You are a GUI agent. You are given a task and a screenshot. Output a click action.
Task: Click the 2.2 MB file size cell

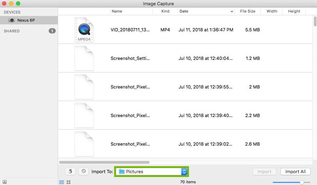tap(252, 115)
